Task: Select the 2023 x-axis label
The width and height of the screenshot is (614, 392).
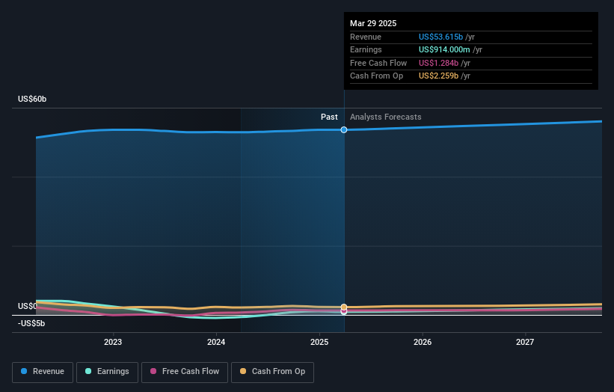Action: tap(113, 343)
